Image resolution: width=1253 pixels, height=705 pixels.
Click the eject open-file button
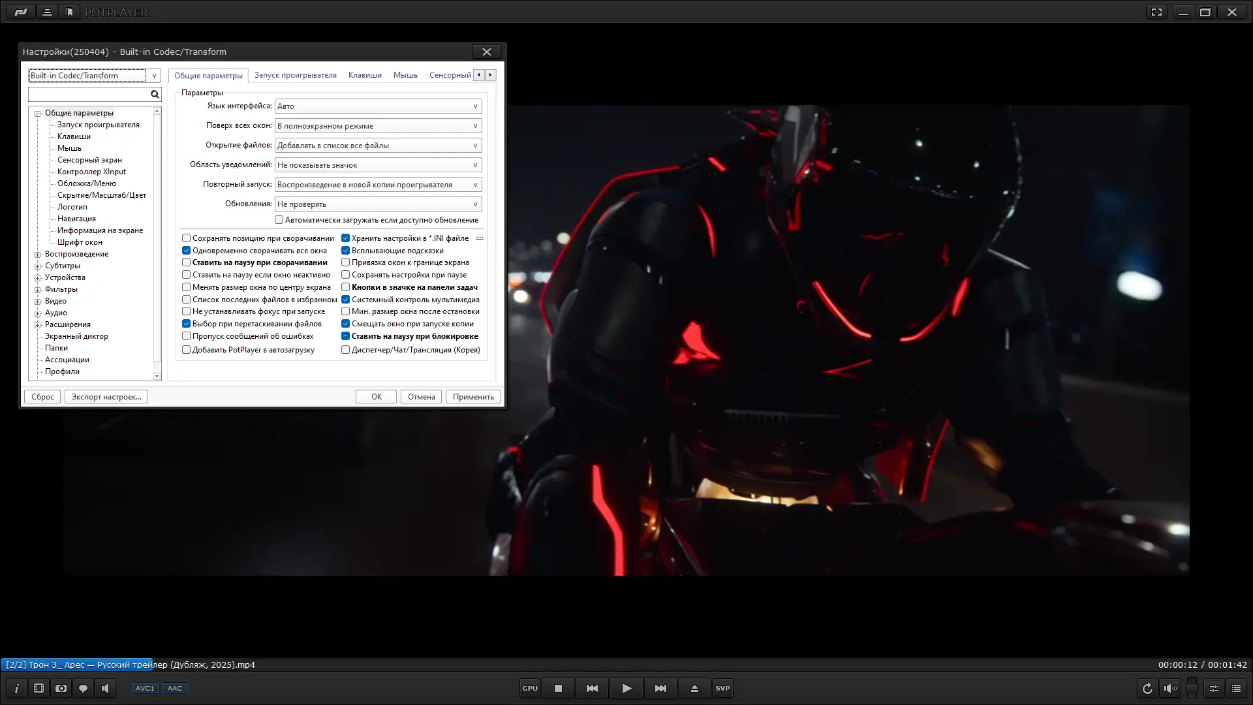(694, 688)
